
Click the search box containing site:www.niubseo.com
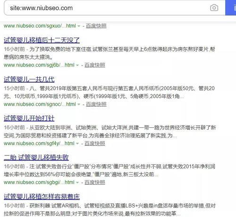coord(115,8)
